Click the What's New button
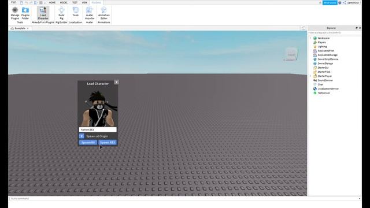Screen dimensions: 370x208 (x=330, y=2)
